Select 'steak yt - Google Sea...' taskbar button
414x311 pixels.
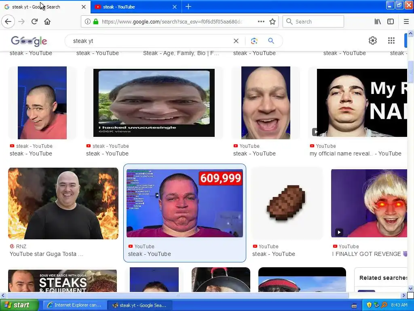click(x=140, y=305)
